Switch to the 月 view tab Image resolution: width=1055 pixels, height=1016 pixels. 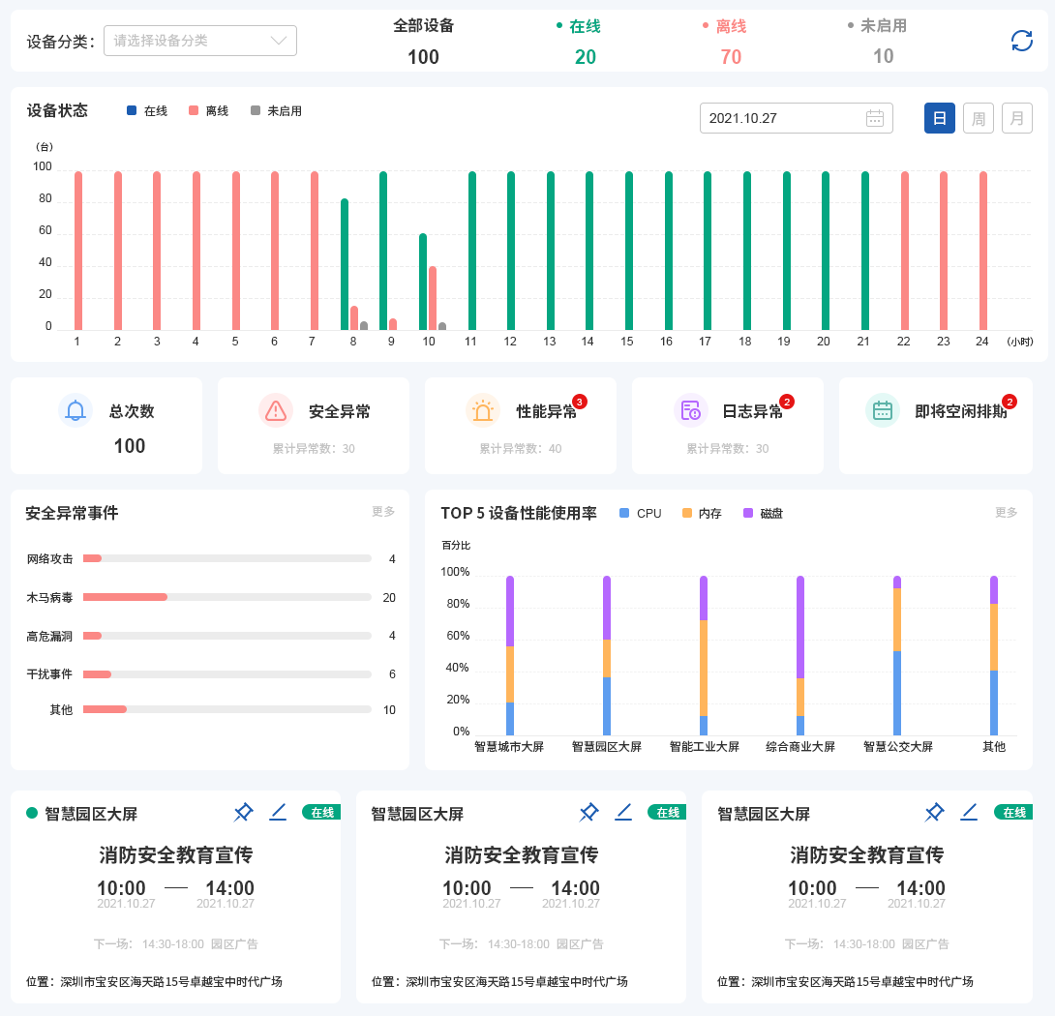click(1016, 118)
